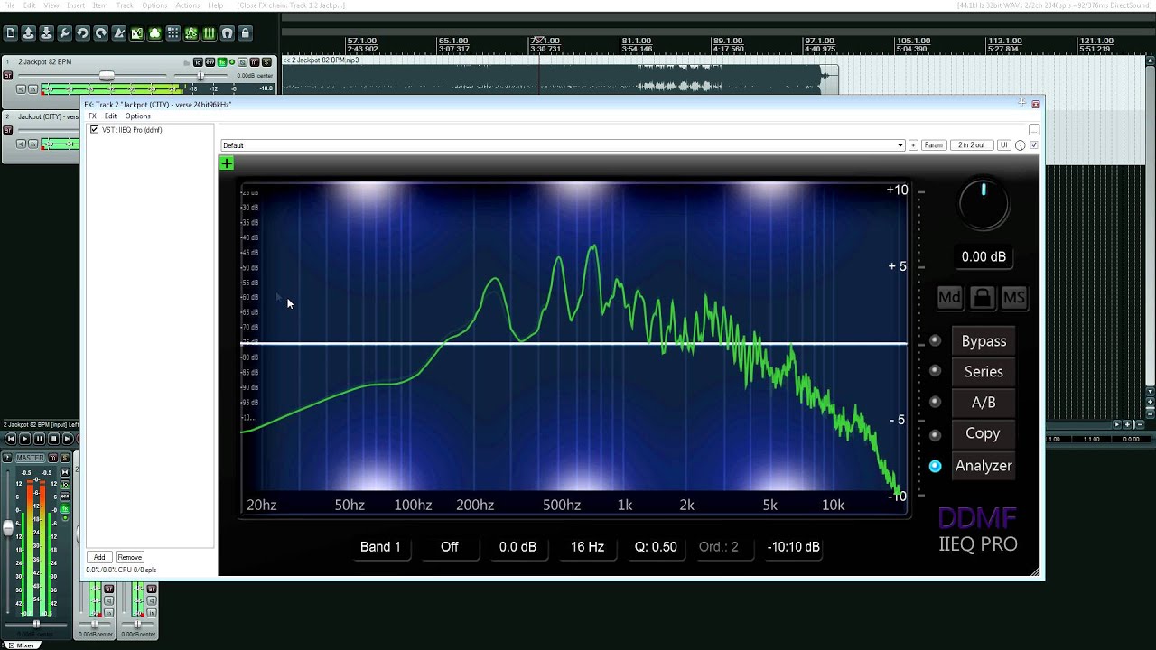Toggle the metronome icon in toolbar
Screen dimensions: 1156x650
click(119, 33)
